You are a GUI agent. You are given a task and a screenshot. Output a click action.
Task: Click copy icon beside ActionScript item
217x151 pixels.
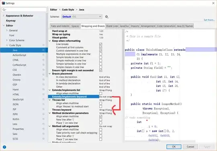pyautogui.click(x=43, y=55)
